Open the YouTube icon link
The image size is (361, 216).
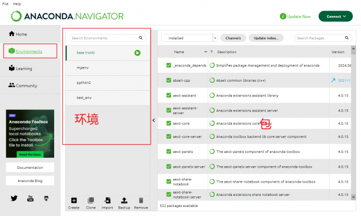click(30, 198)
